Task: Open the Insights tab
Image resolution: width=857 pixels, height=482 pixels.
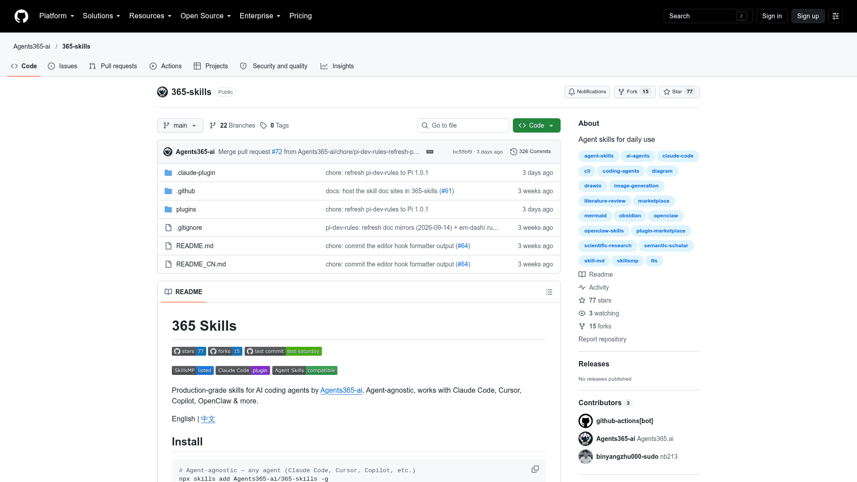Action: point(337,66)
